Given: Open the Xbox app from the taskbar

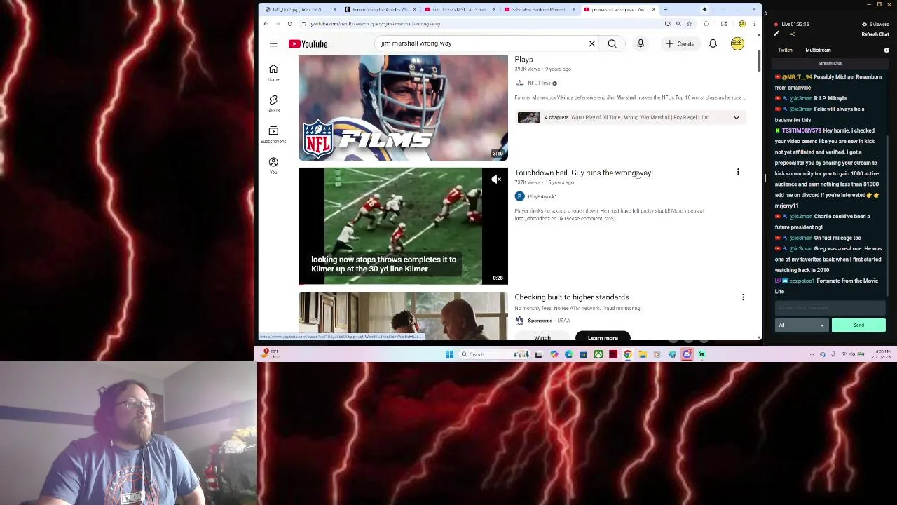Looking at the screenshot, I should coord(598,354).
